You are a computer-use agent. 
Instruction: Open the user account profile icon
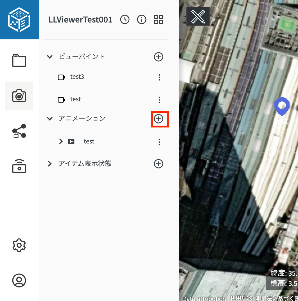tap(19, 280)
